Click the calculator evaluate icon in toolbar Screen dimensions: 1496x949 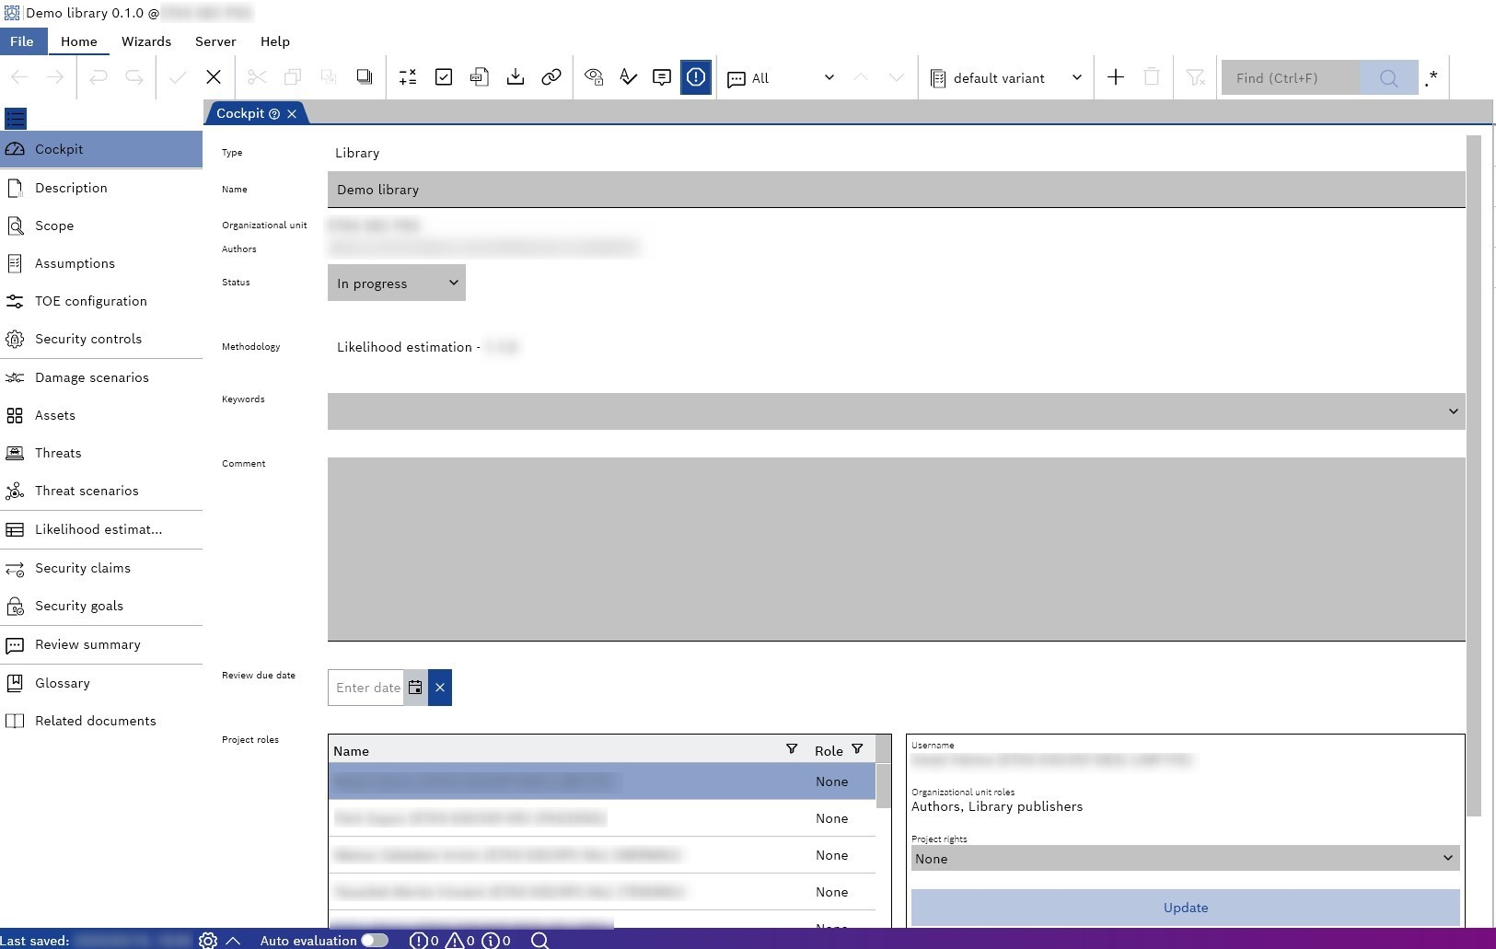click(408, 77)
